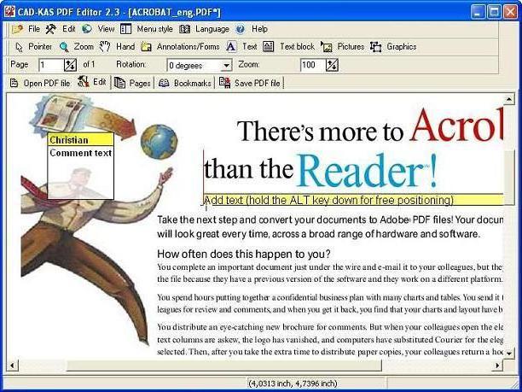The width and height of the screenshot is (522, 392).
Task: Click the coordinates readout in status bar
Action: point(293,383)
